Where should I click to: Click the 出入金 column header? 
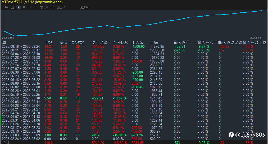click(x=137, y=42)
